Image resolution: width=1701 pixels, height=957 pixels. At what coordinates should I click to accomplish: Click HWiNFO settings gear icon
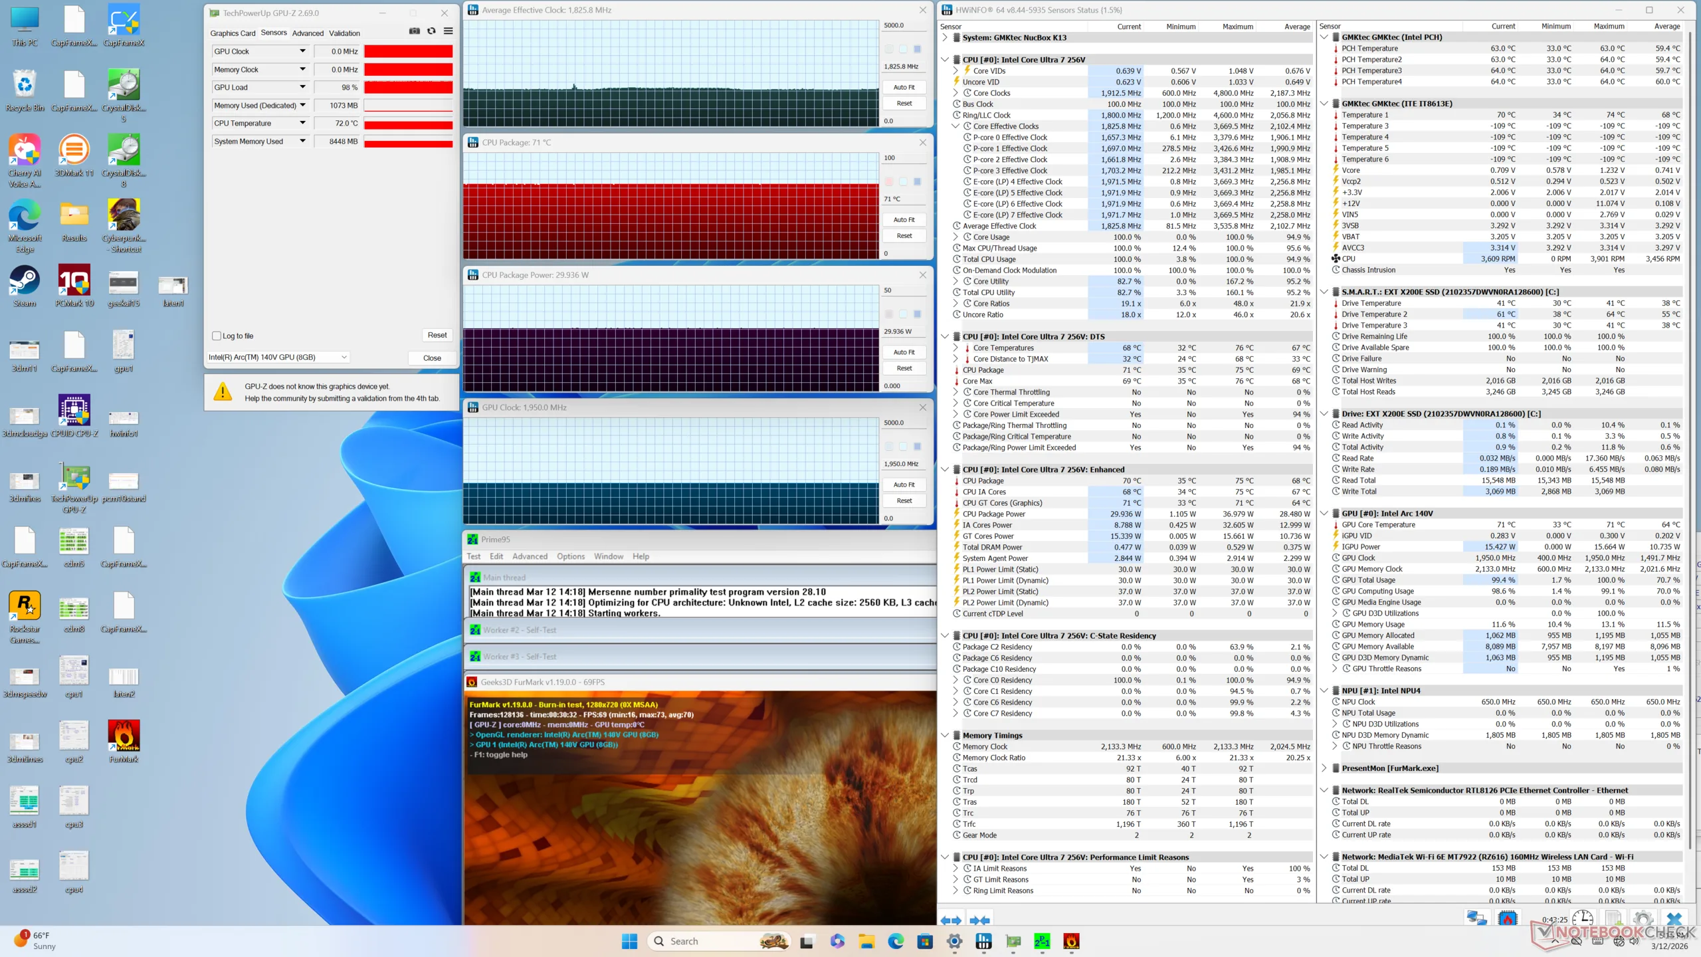pos(1643,918)
